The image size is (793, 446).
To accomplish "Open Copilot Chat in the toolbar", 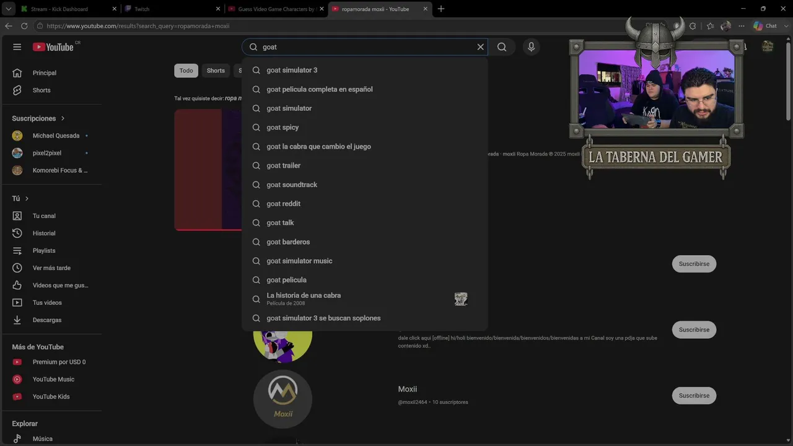I will [x=766, y=26].
